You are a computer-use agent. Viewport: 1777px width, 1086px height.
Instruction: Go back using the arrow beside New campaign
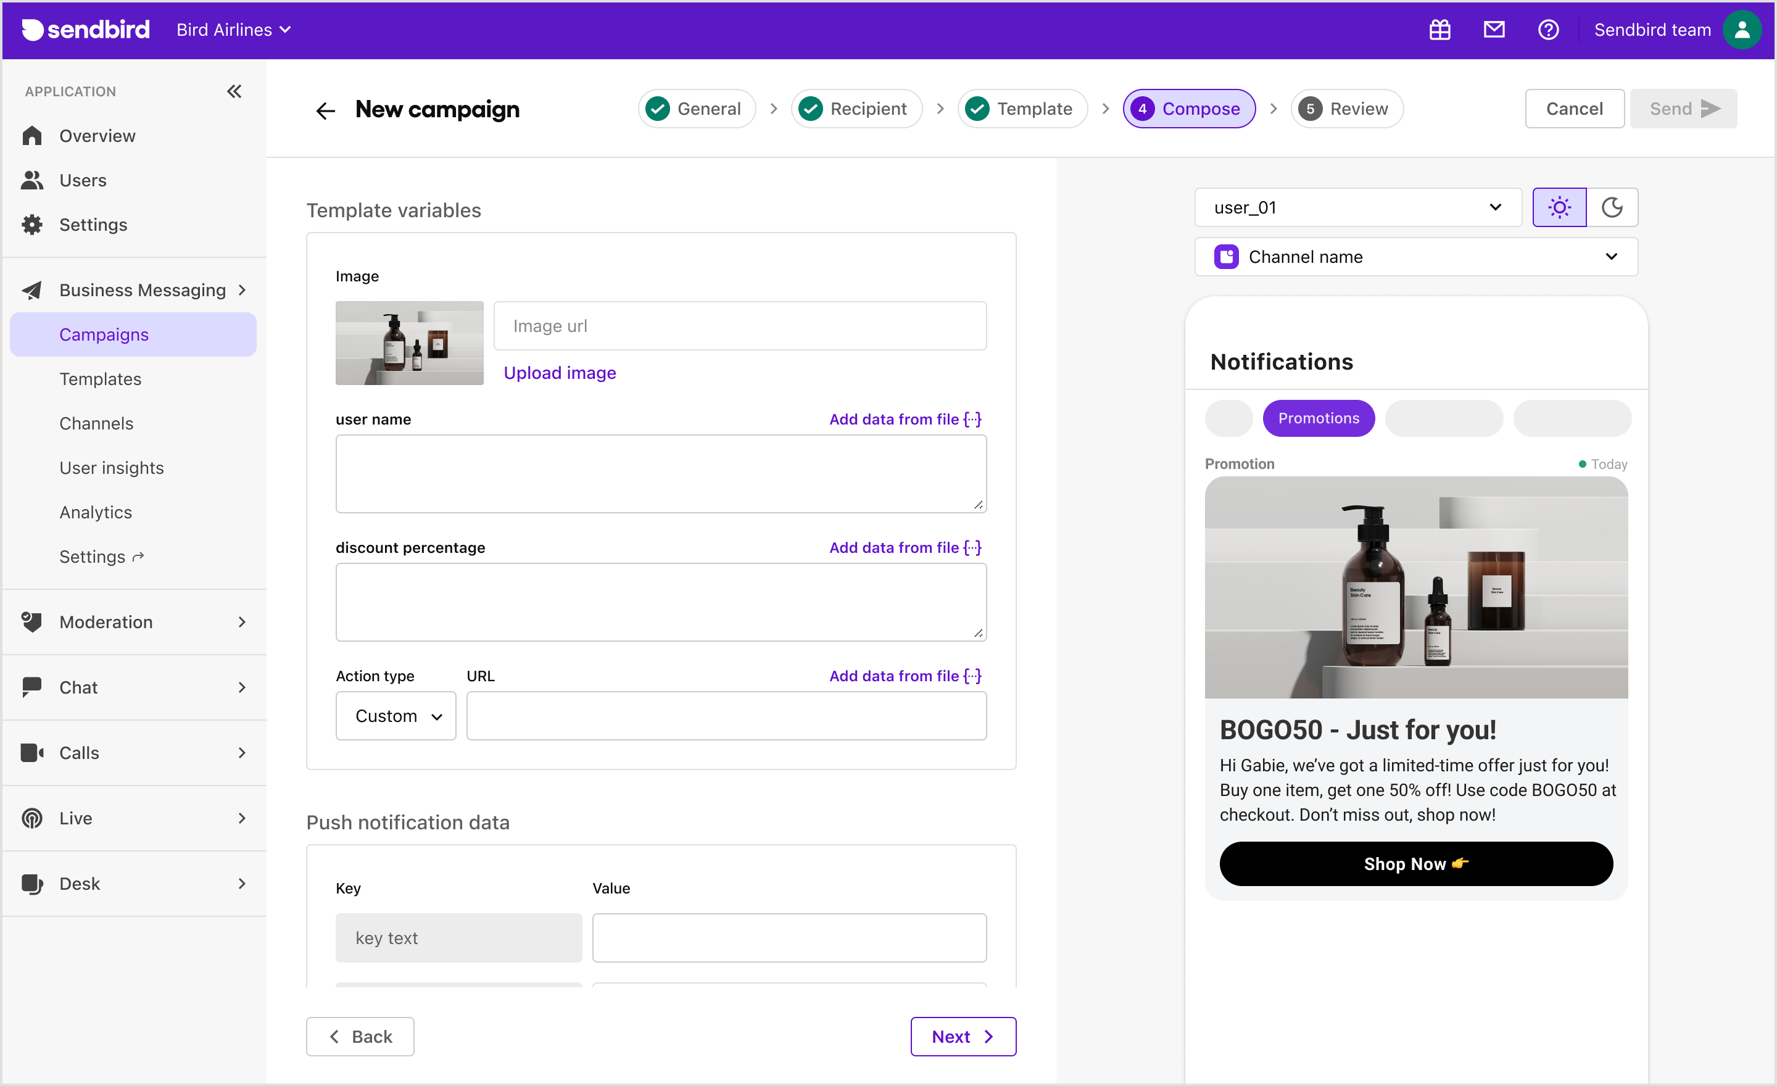(325, 110)
